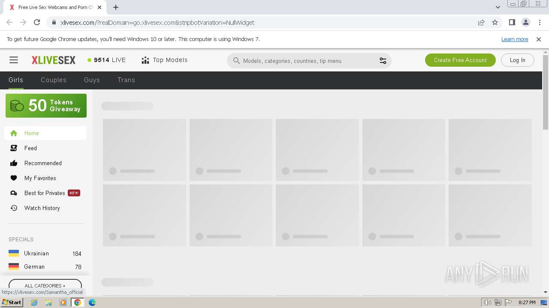Click the German flag icon
The height and width of the screenshot is (308, 549).
[x=14, y=267]
